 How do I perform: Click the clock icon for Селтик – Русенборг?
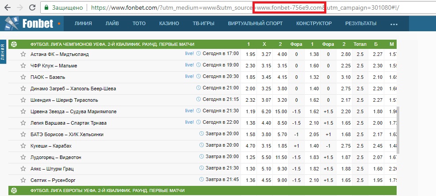point(202,179)
